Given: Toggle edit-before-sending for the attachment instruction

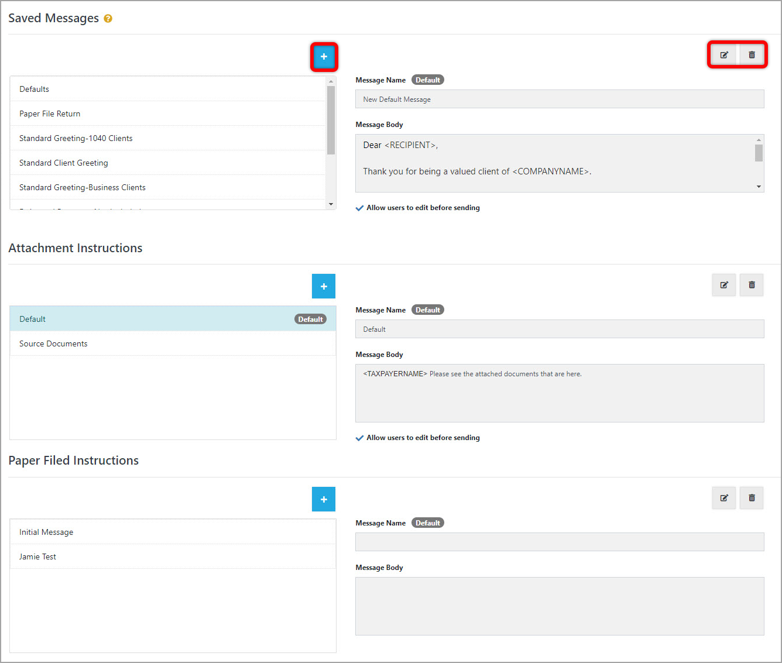Looking at the screenshot, I should click(x=359, y=438).
